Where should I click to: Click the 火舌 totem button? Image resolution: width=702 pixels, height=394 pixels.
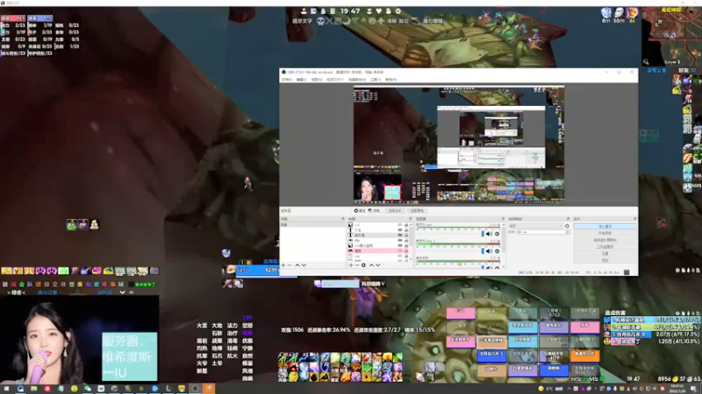pyautogui.click(x=202, y=325)
